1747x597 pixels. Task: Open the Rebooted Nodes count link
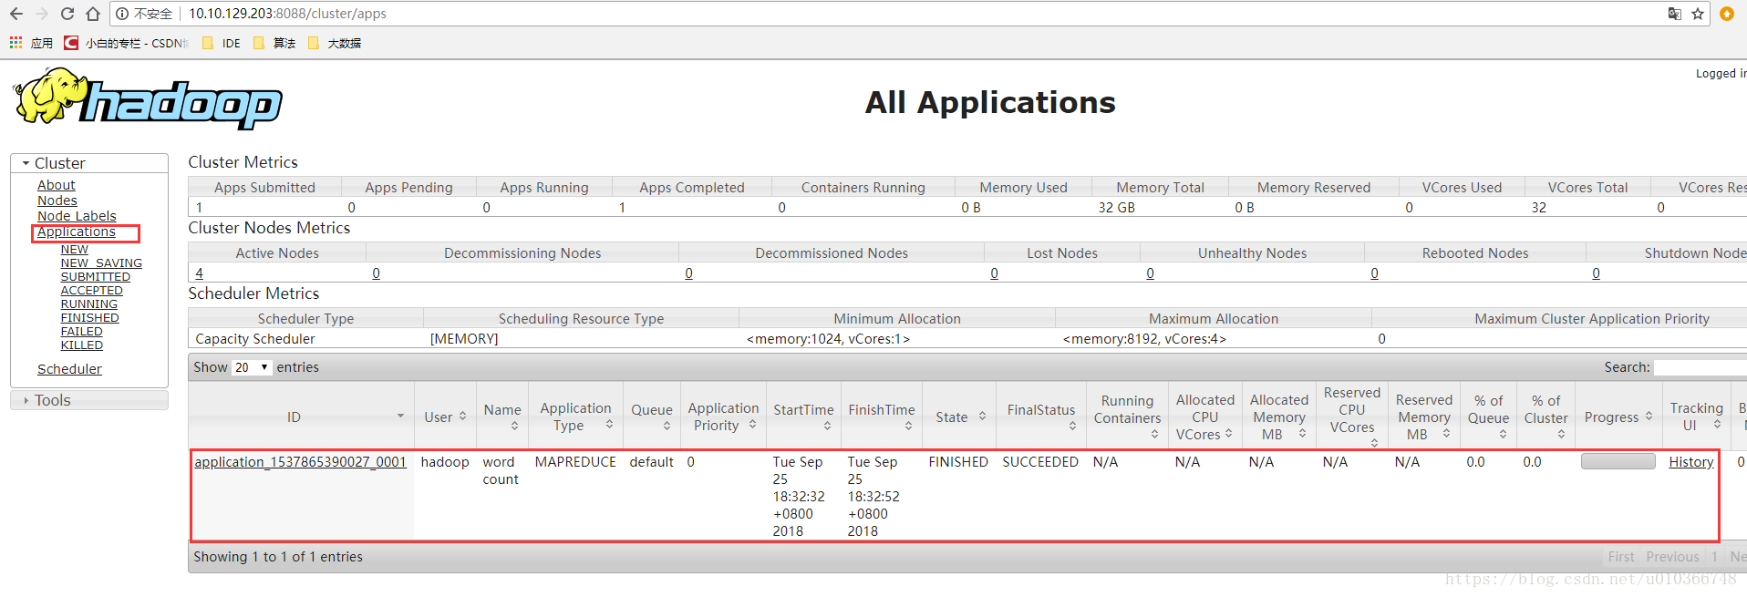click(x=1375, y=273)
